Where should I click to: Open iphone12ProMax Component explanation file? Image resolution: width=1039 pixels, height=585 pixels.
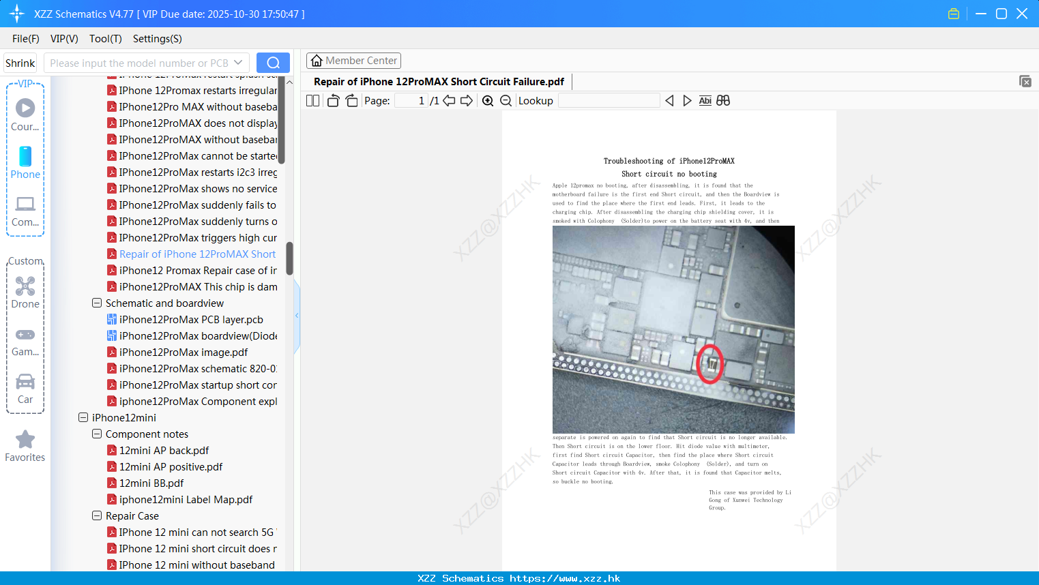coord(198,401)
